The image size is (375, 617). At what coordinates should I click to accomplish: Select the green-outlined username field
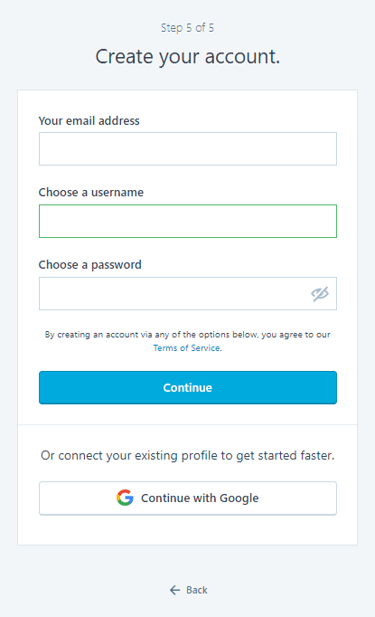pos(188,221)
